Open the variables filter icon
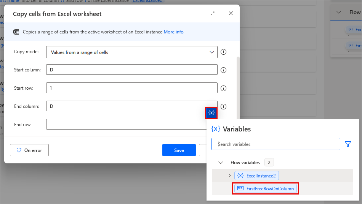The height and width of the screenshot is (204, 362). click(x=348, y=144)
